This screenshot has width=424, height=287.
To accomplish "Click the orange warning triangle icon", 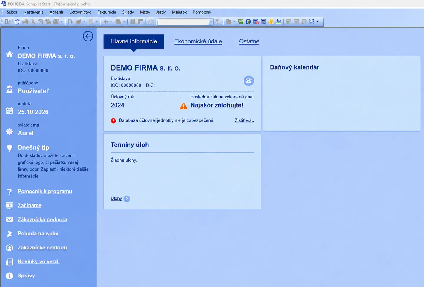I will pyautogui.click(x=183, y=106).
